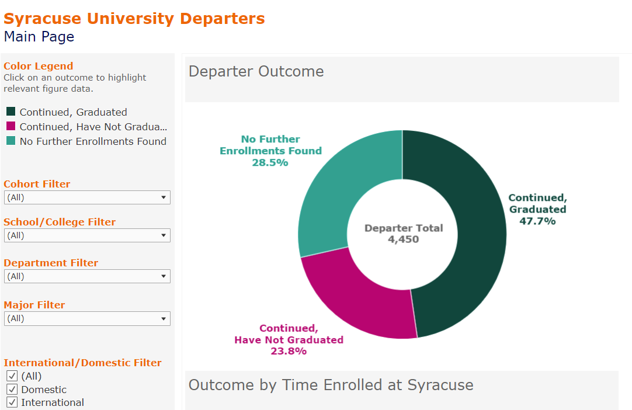Screen dimensions: 632x410
Task: Click the magenta Continued, Have Not Graduated swatch
Action: tap(11, 126)
